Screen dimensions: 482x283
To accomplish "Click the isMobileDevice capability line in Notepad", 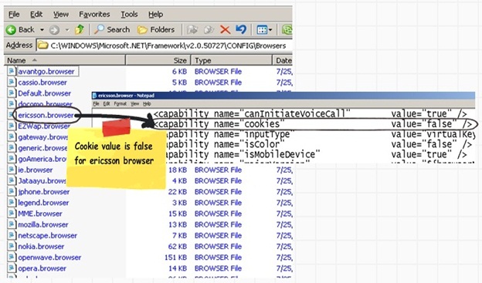I will point(317,154).
